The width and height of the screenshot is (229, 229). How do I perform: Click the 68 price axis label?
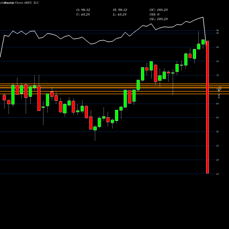(x=218, y=104)
